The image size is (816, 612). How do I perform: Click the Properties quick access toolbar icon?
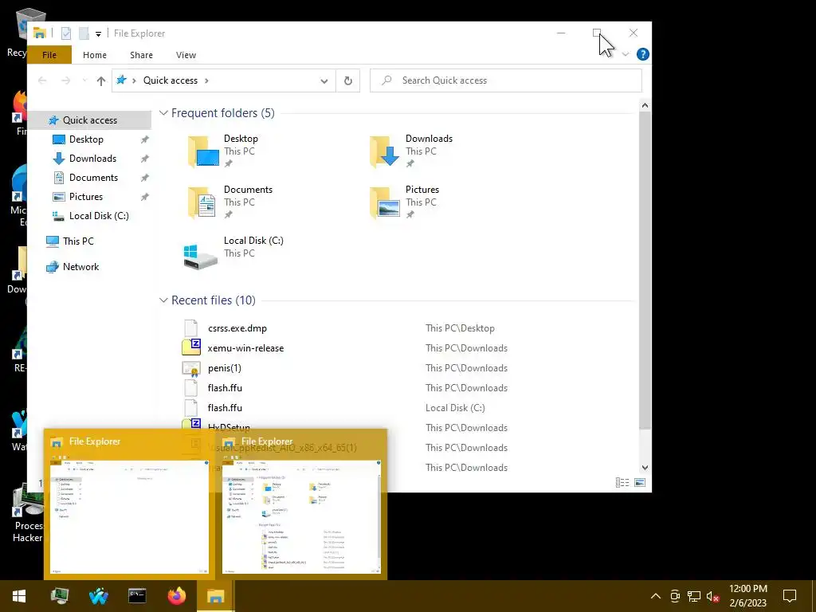(66, 33)
